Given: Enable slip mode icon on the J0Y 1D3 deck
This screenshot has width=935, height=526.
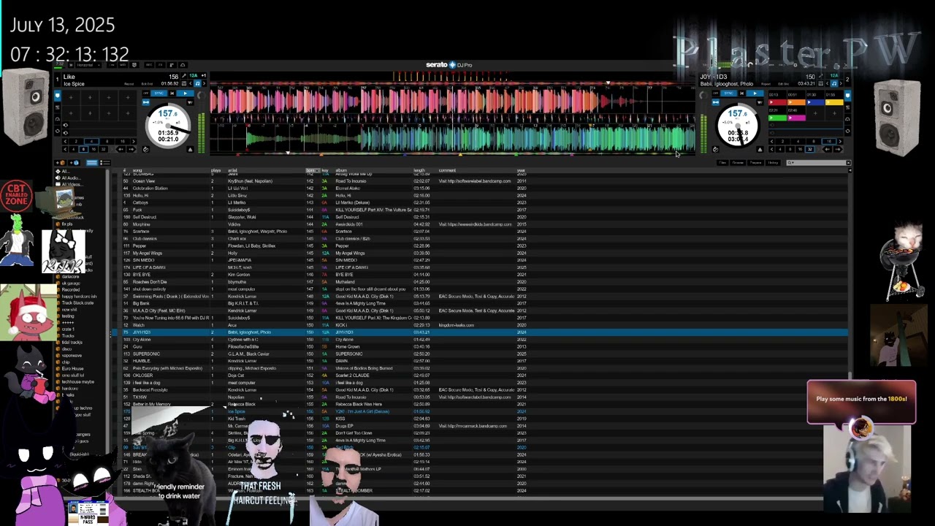Looking at the screenshot, I should [716, 149].
